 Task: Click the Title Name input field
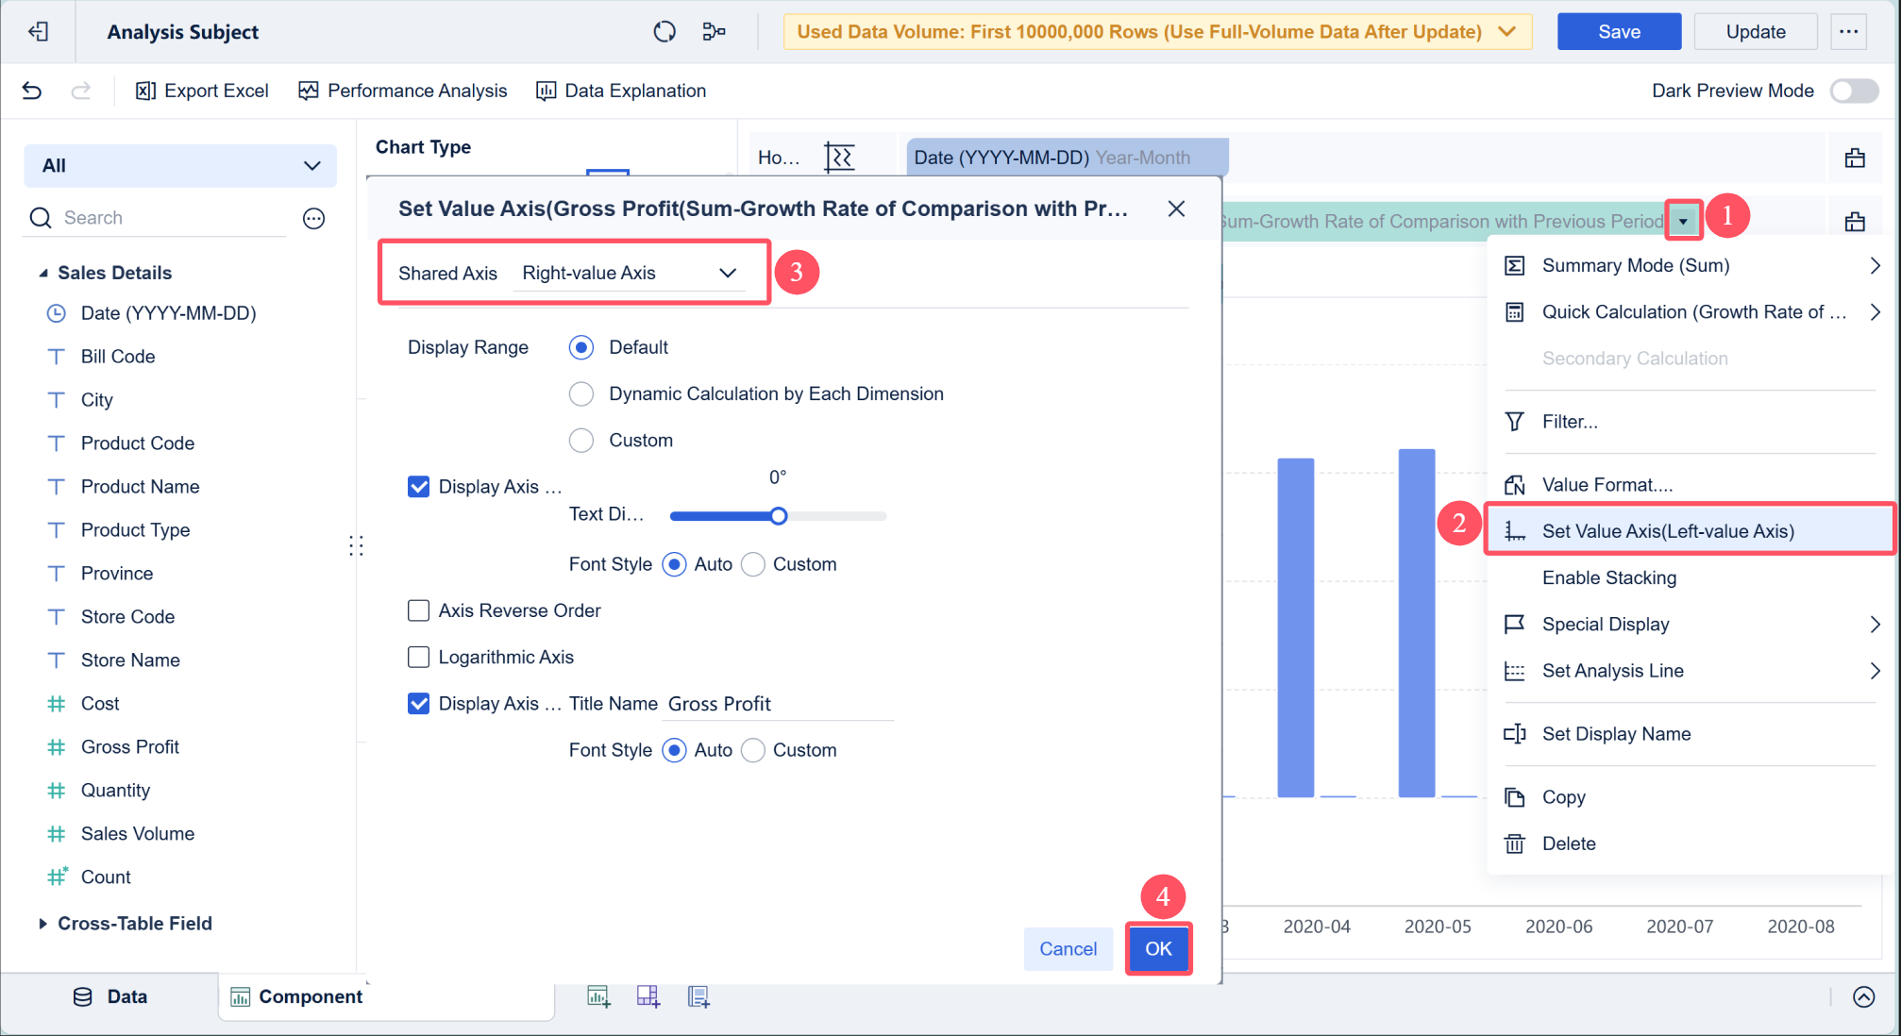pyautogui.click(x=779, y=704)
